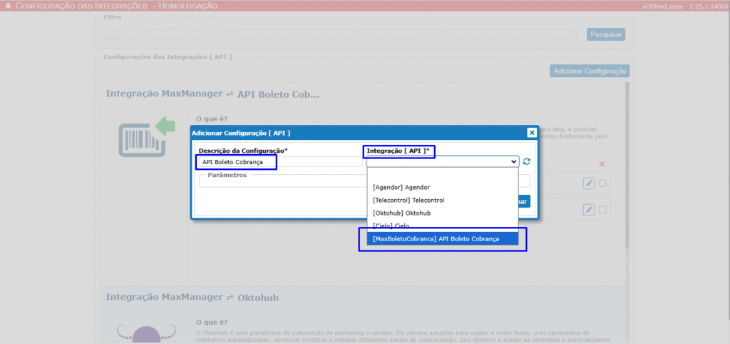Choose [Oktohub] Oktohub from the list
This screenshot has height=344, width=730.
click(442, 213)
